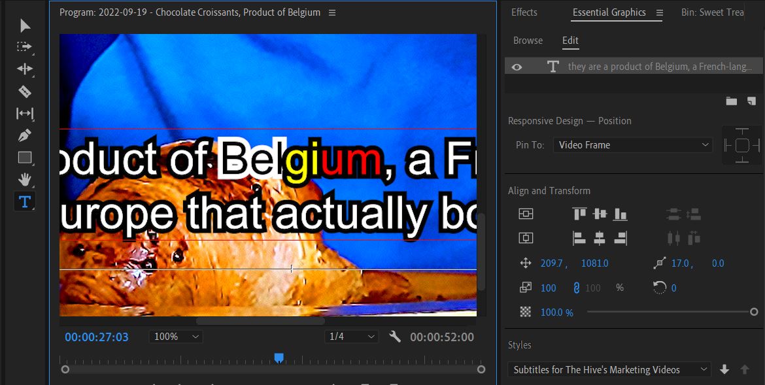The image size is (765, 385).
Task: Open the wrench Settings icon
Action: click(395, 336)
